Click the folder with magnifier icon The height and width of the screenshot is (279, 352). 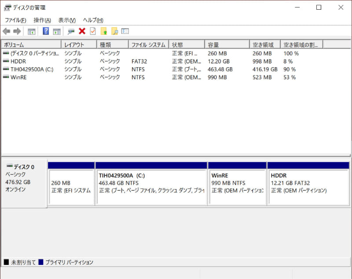pyautogui.click(x=114, y=31)
